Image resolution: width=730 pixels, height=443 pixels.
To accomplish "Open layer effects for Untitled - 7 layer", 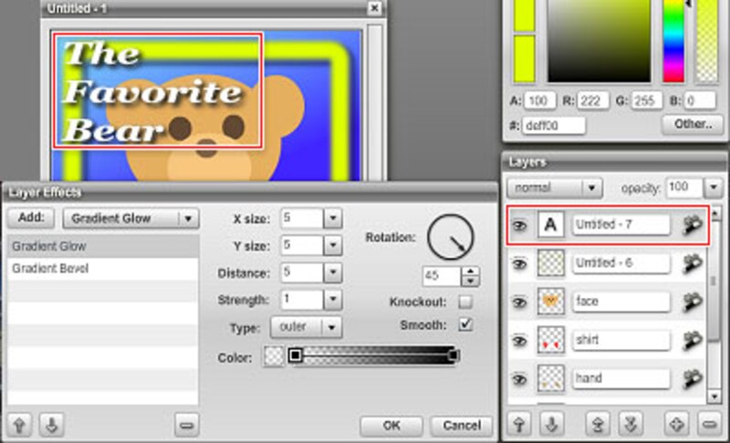I will point(693,226).
